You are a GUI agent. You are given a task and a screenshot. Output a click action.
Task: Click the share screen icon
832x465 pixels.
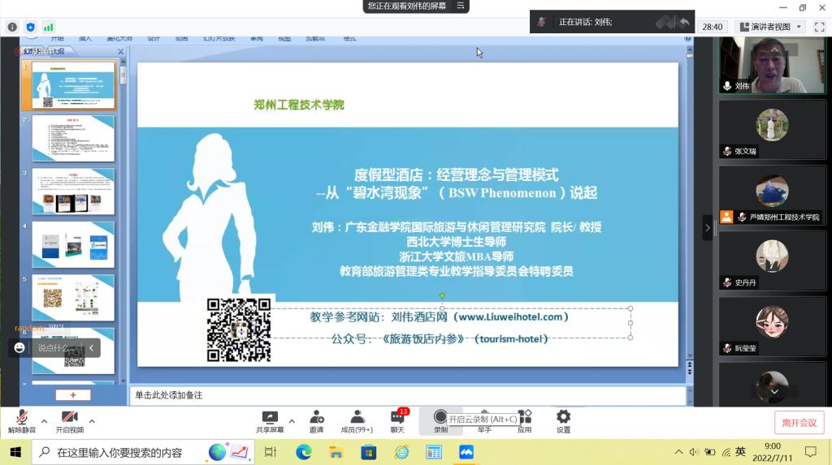tap(270, 417)
